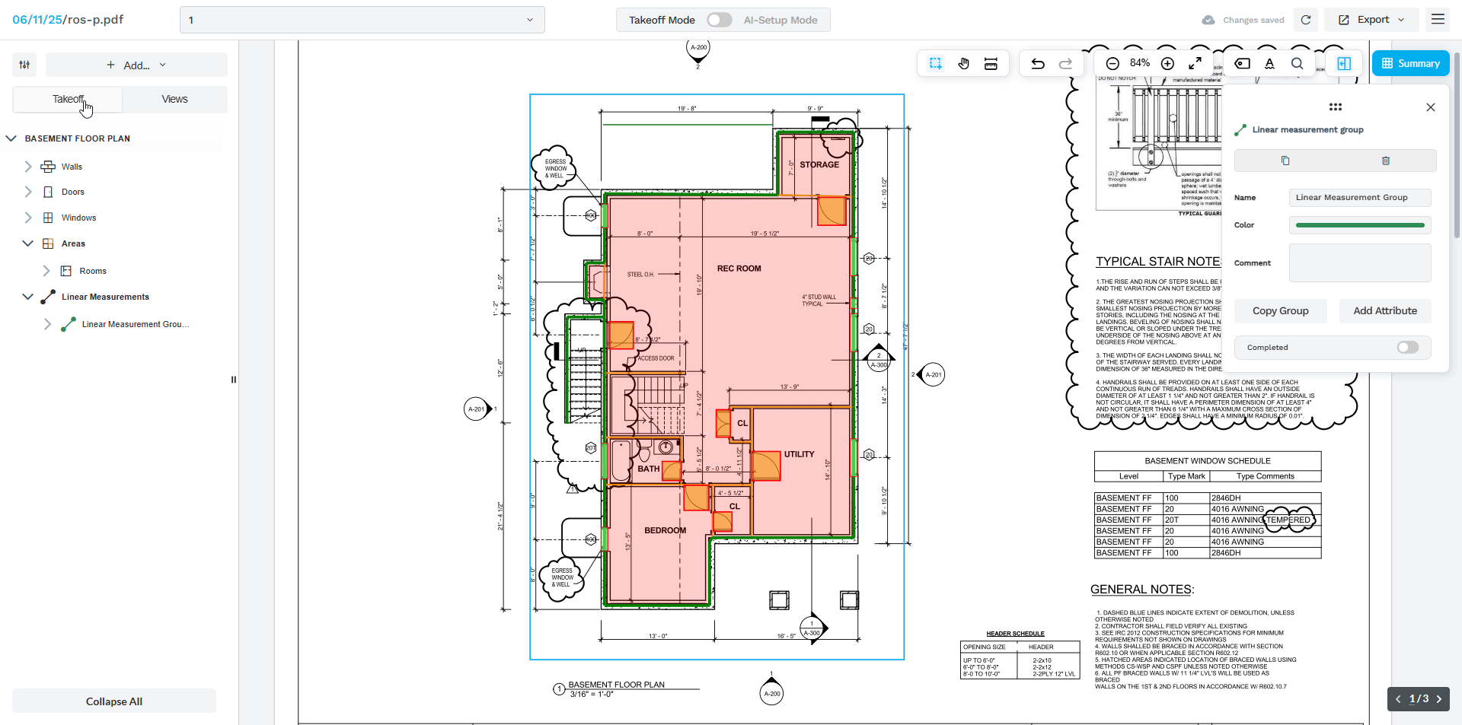Open the hamburger menu
Screen dimensions: 1462x725
[1438, 20]
